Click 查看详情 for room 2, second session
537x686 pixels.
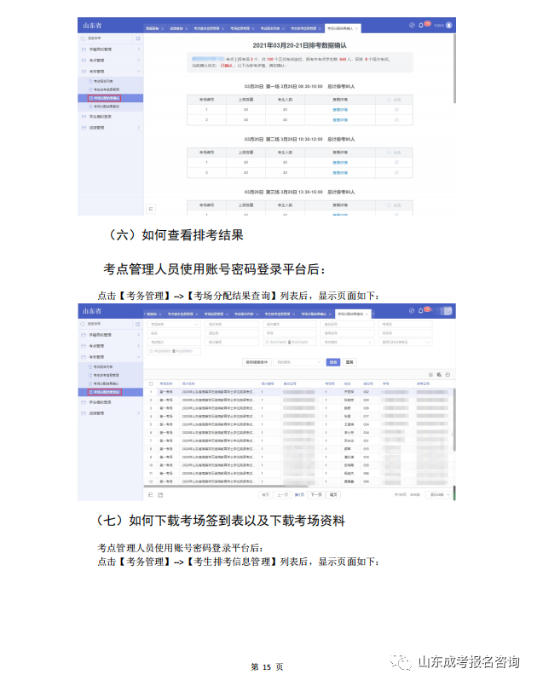pyautogui.click(x=340, y=172)
